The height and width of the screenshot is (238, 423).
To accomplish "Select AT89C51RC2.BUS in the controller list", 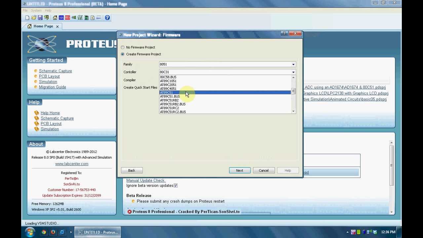I will pos(225,112).
